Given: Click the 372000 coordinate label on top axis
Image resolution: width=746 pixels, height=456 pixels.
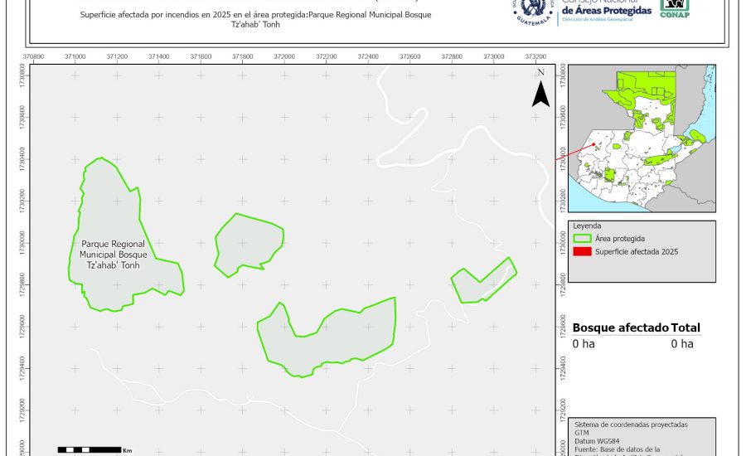Looking at the screenshot, I should [x=284, y=56].
